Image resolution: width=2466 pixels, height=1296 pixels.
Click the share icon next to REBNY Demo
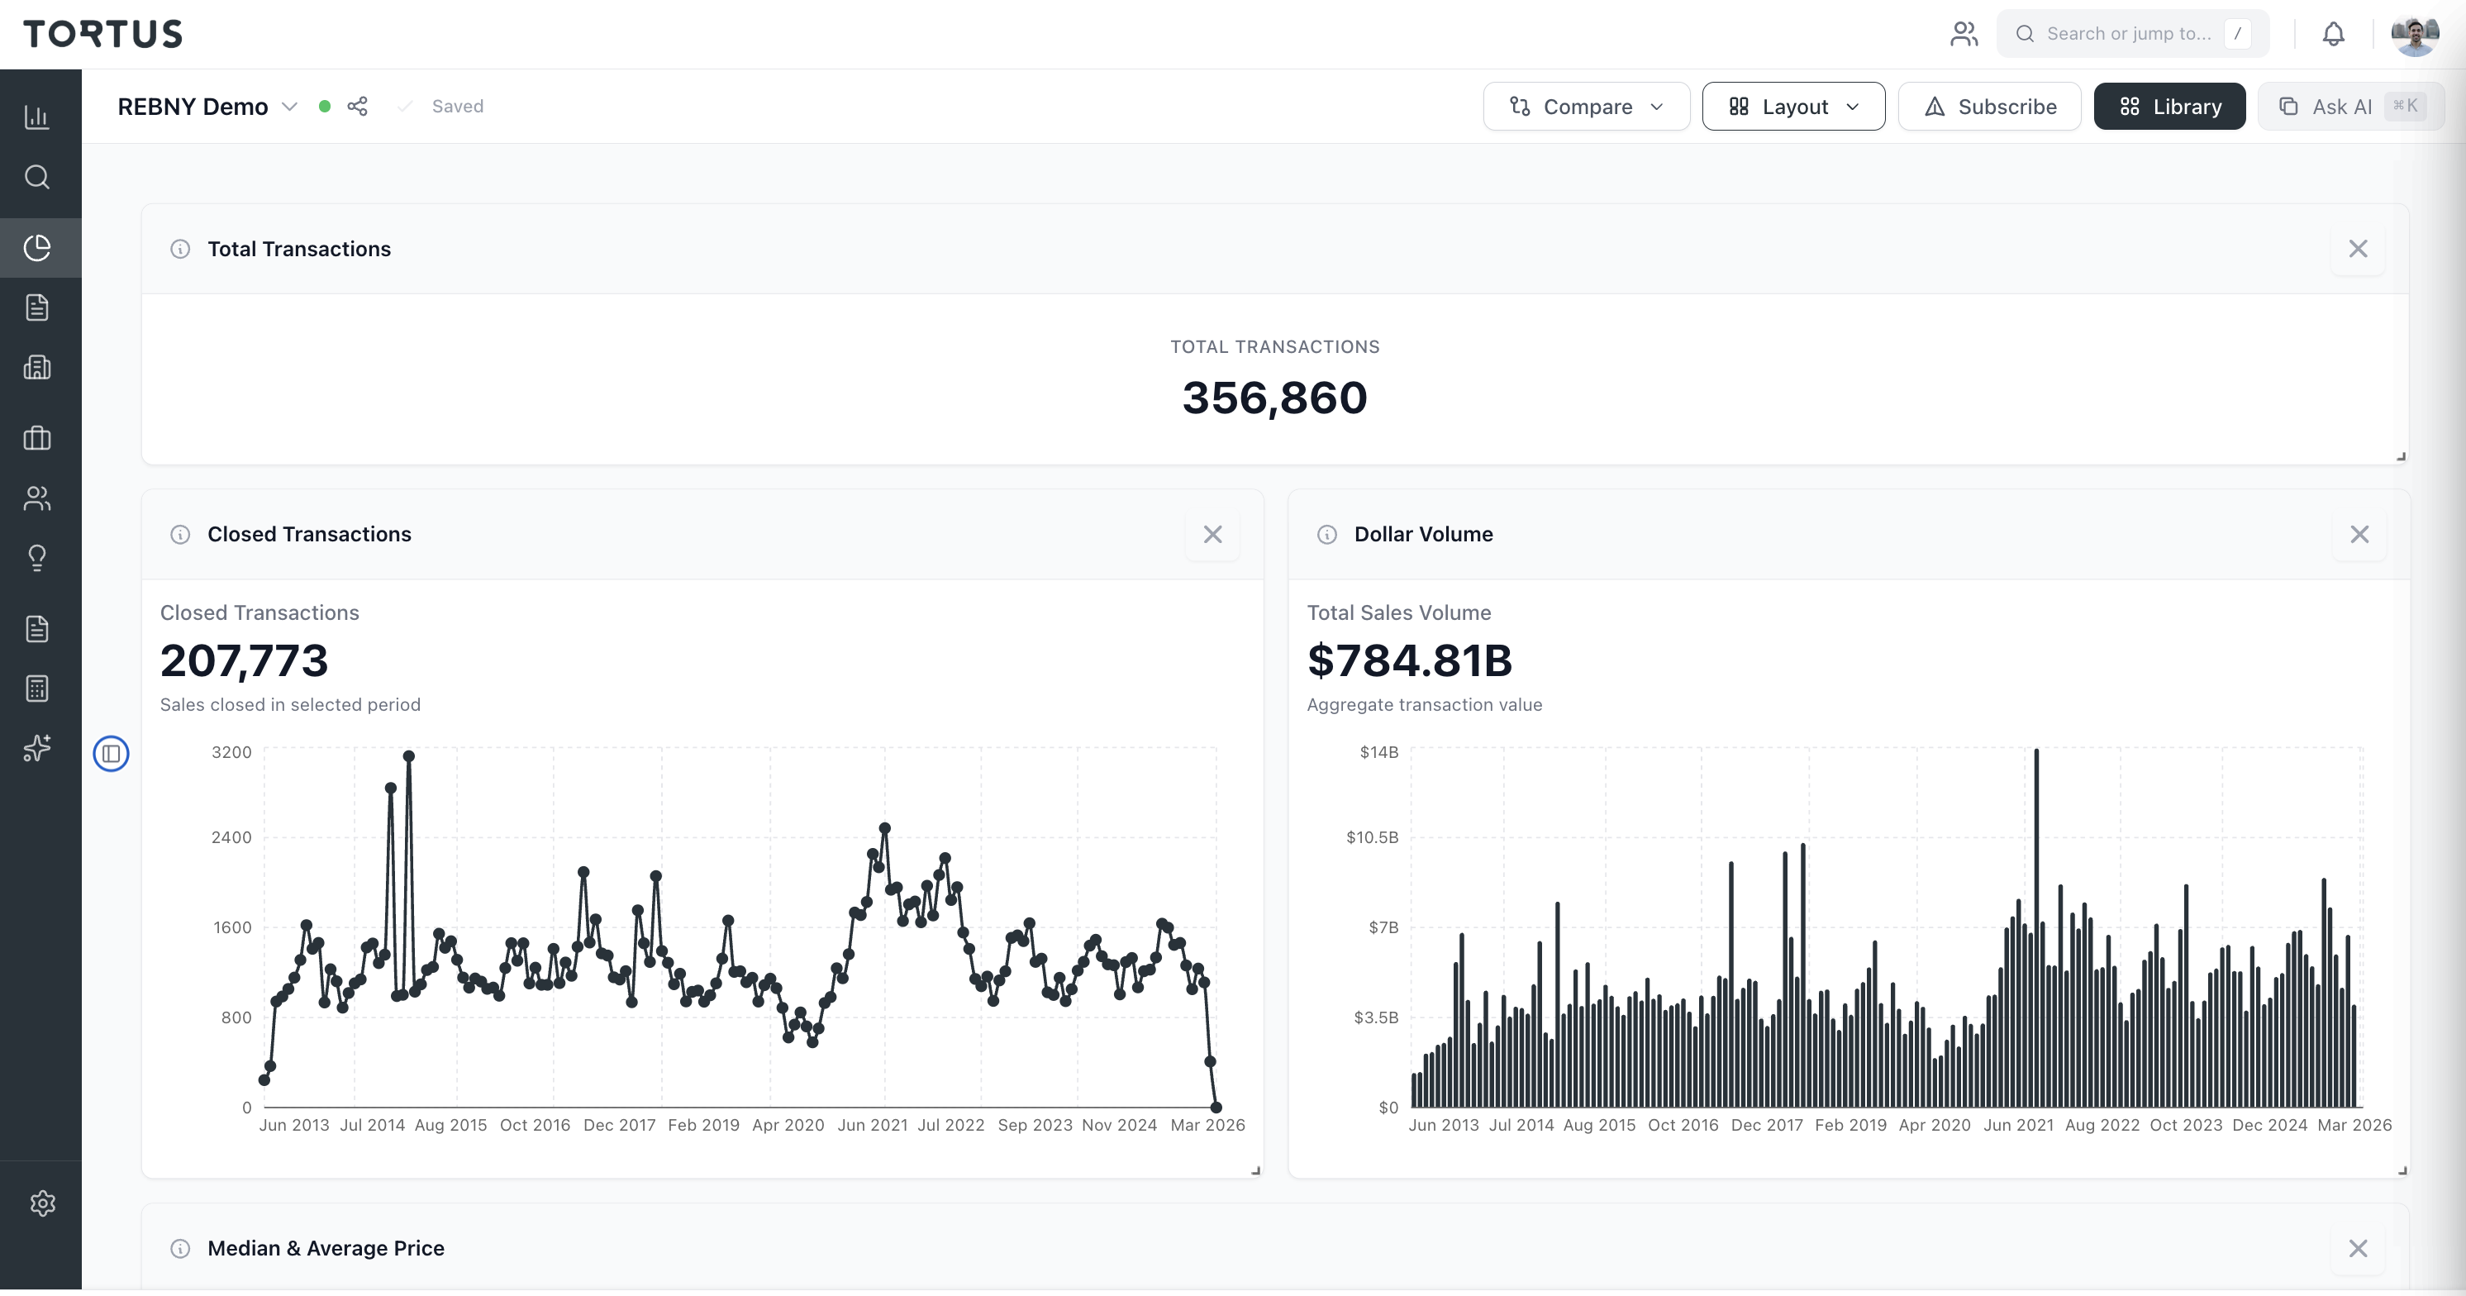(357, 107)
